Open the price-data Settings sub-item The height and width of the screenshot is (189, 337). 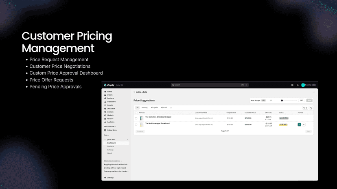[x=110, y=150]
